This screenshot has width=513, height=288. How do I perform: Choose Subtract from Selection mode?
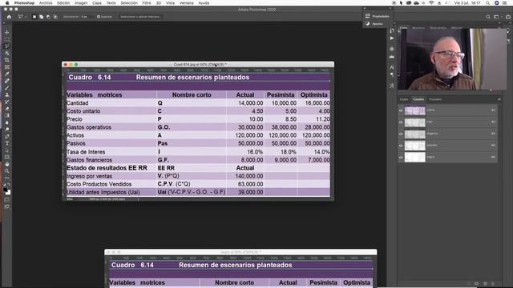click(x=48, y=17)
